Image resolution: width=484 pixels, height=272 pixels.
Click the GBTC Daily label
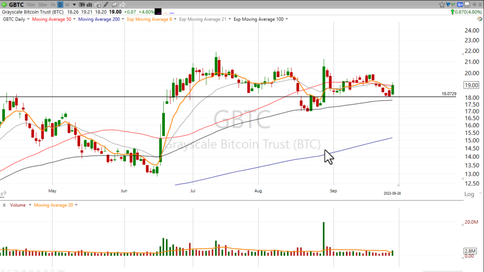coord(14,19)
